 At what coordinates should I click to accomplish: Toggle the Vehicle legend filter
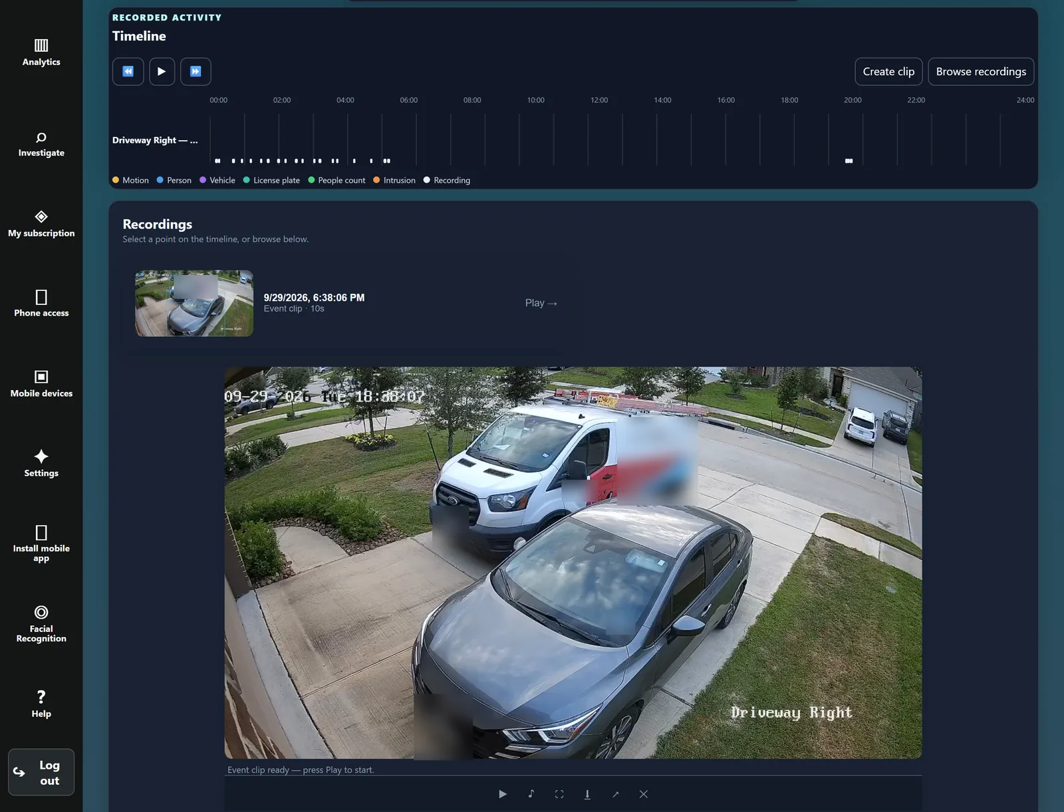point(217,180)
